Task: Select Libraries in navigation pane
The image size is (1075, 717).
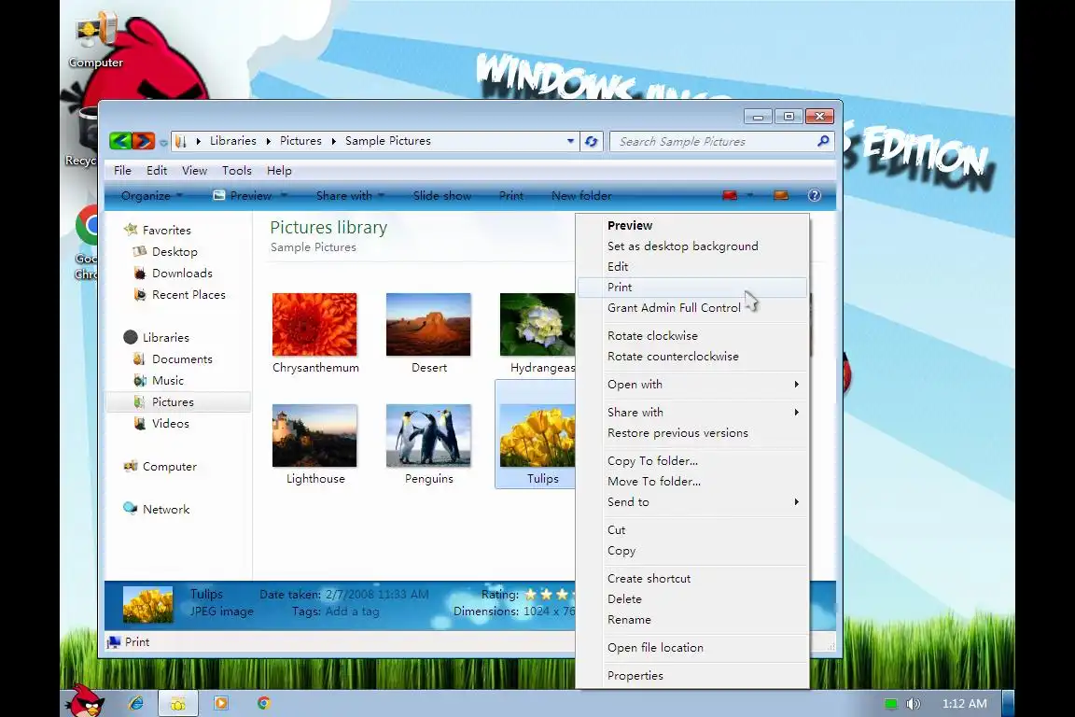Action: [165, 338]
